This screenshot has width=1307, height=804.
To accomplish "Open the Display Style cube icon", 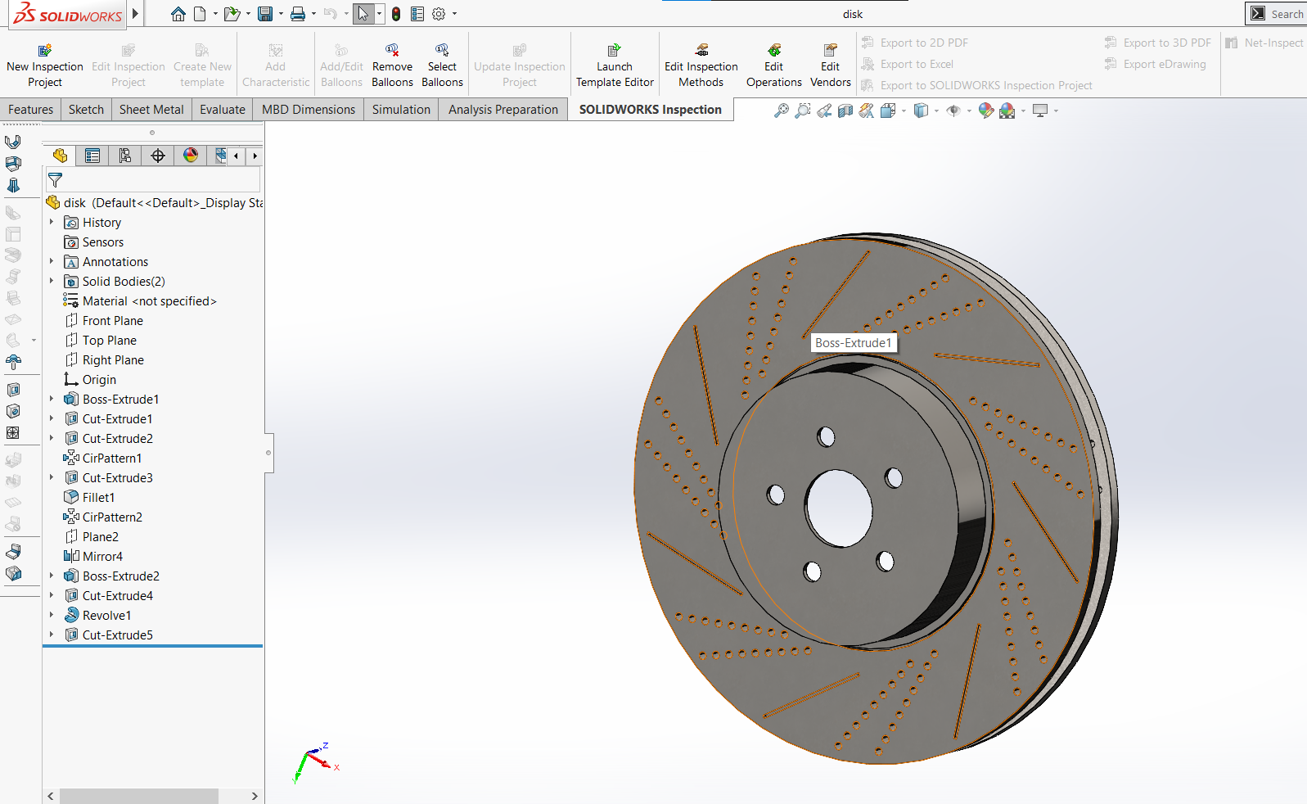I will pyautogui.click(x=921, y=111).
